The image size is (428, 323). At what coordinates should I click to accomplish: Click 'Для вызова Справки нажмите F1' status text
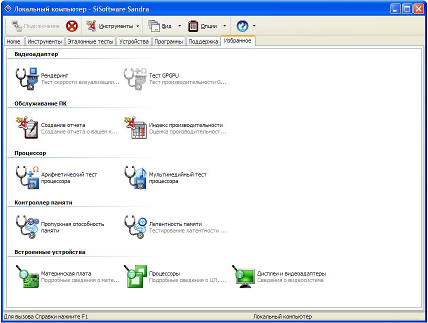click(x=46, y=316)
